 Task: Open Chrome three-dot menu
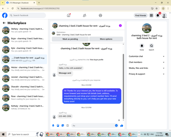point(168,9)
